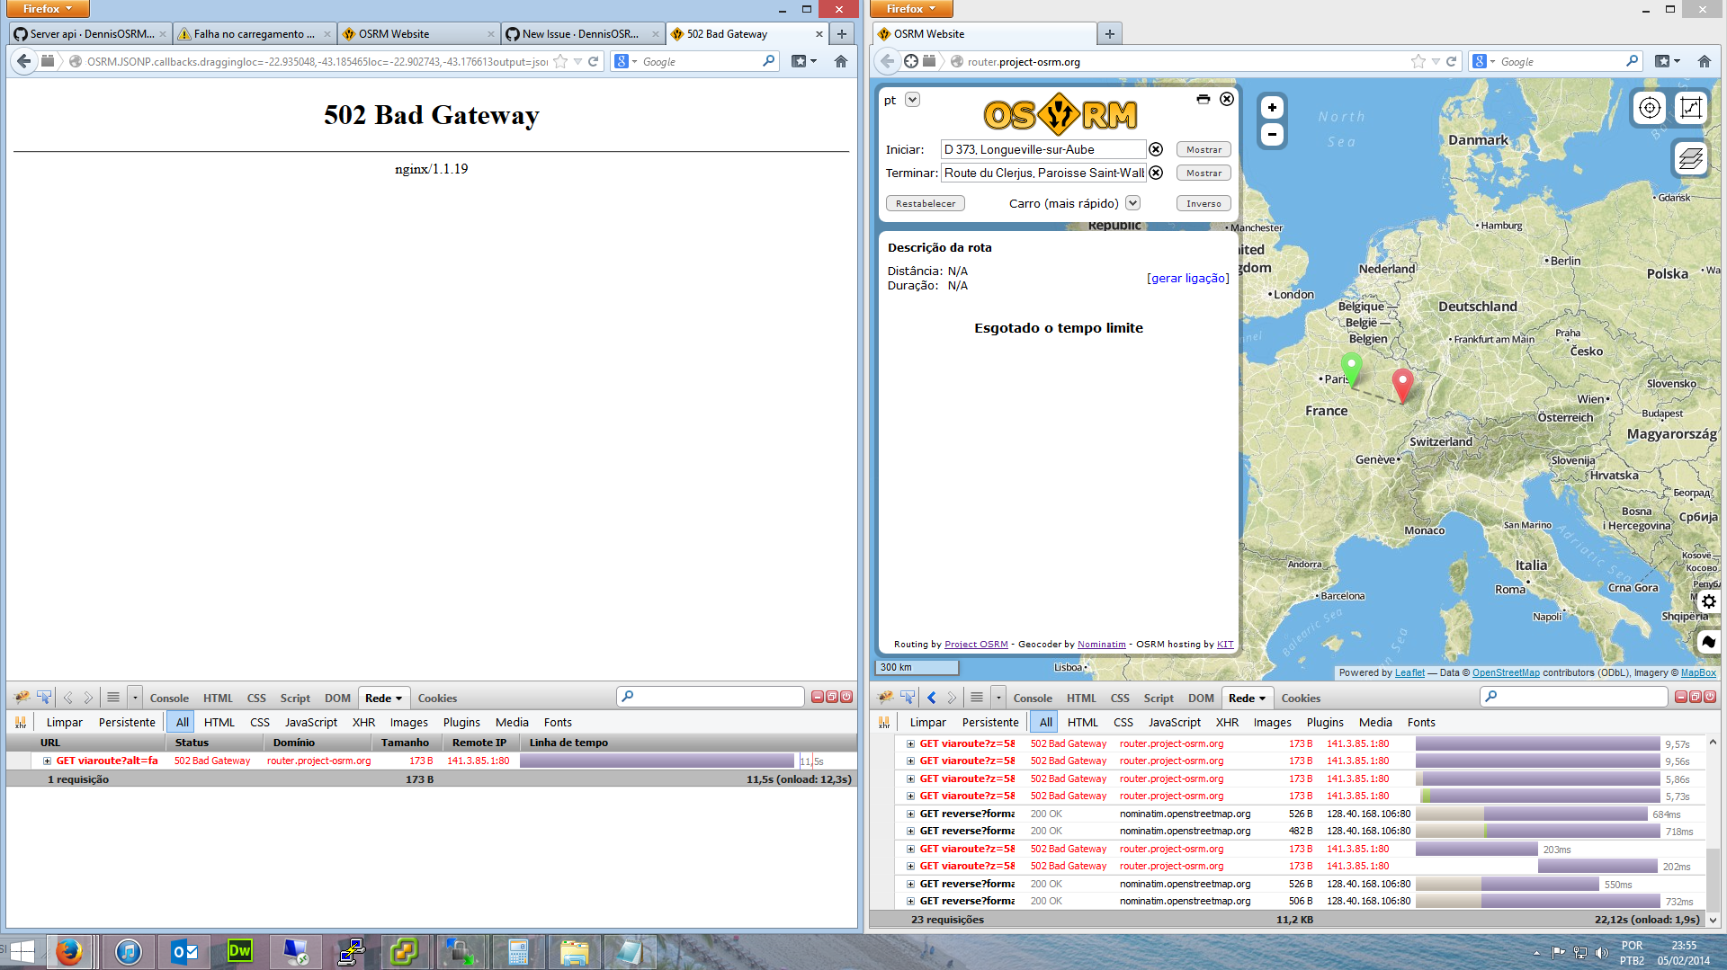Viewport: 1727px width, 970px height.
Task: Open the pt language dropdown
Action: (912, 100)
